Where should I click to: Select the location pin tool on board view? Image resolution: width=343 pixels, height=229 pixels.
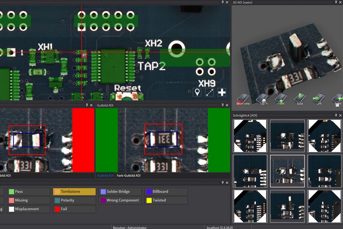coord(197,92)
